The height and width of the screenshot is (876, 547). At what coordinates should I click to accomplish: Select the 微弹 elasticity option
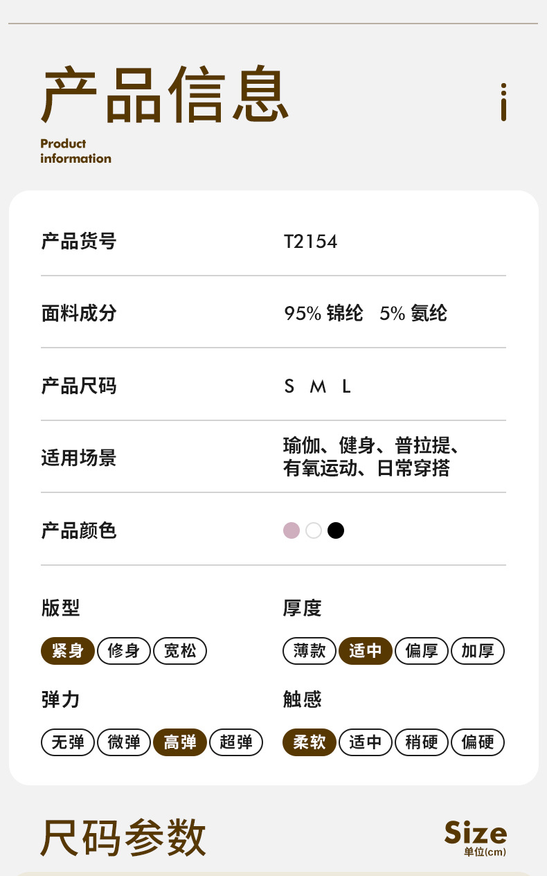124,742
